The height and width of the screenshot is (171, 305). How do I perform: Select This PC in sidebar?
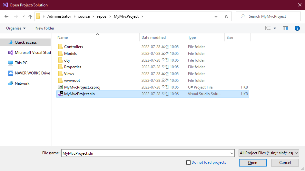(21, 63)
